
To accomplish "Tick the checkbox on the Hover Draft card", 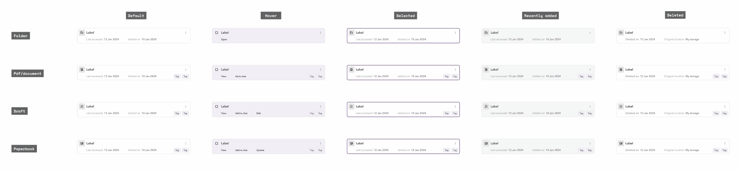I will point(217,107).
